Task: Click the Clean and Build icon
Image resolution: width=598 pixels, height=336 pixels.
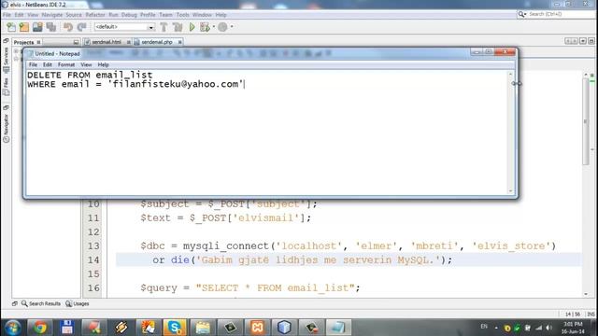Action: click(178, 27)
